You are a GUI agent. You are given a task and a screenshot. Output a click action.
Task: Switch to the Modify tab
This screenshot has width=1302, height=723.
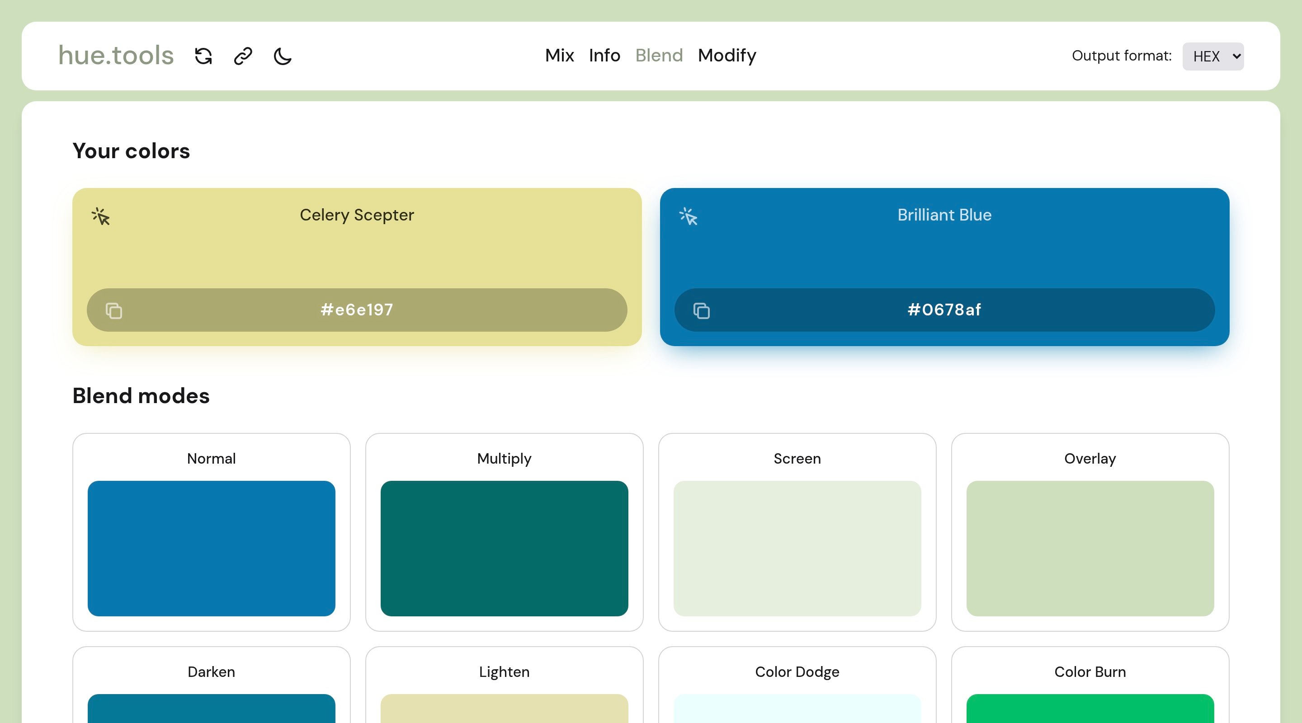726,55
